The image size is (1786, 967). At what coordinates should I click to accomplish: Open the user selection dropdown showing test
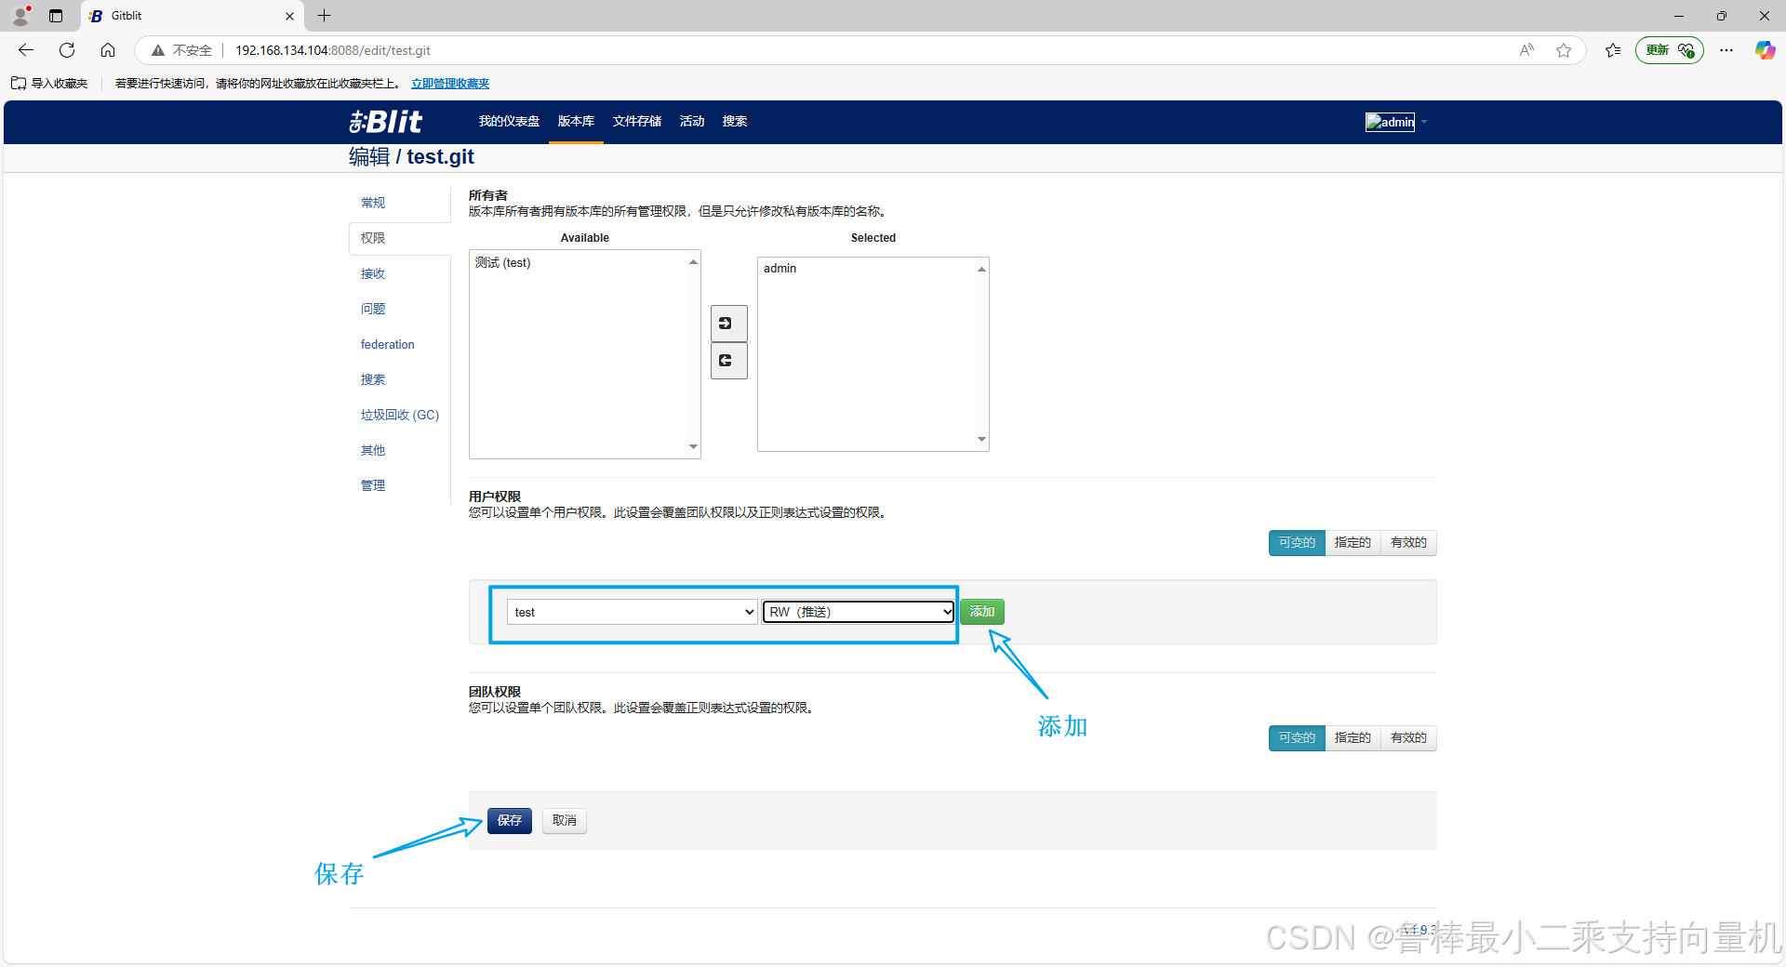point(631,612)
